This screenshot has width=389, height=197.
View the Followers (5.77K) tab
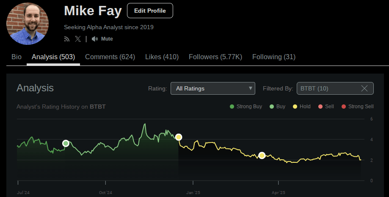point(215,57)
